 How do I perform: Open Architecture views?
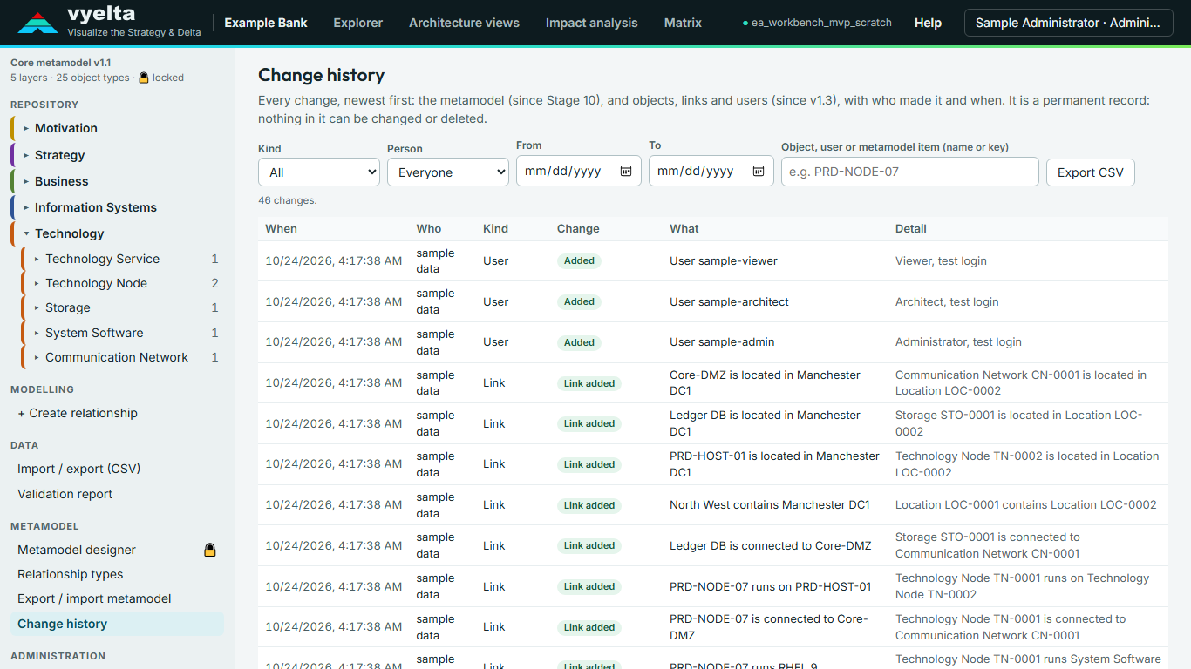[x=464, y=23]
